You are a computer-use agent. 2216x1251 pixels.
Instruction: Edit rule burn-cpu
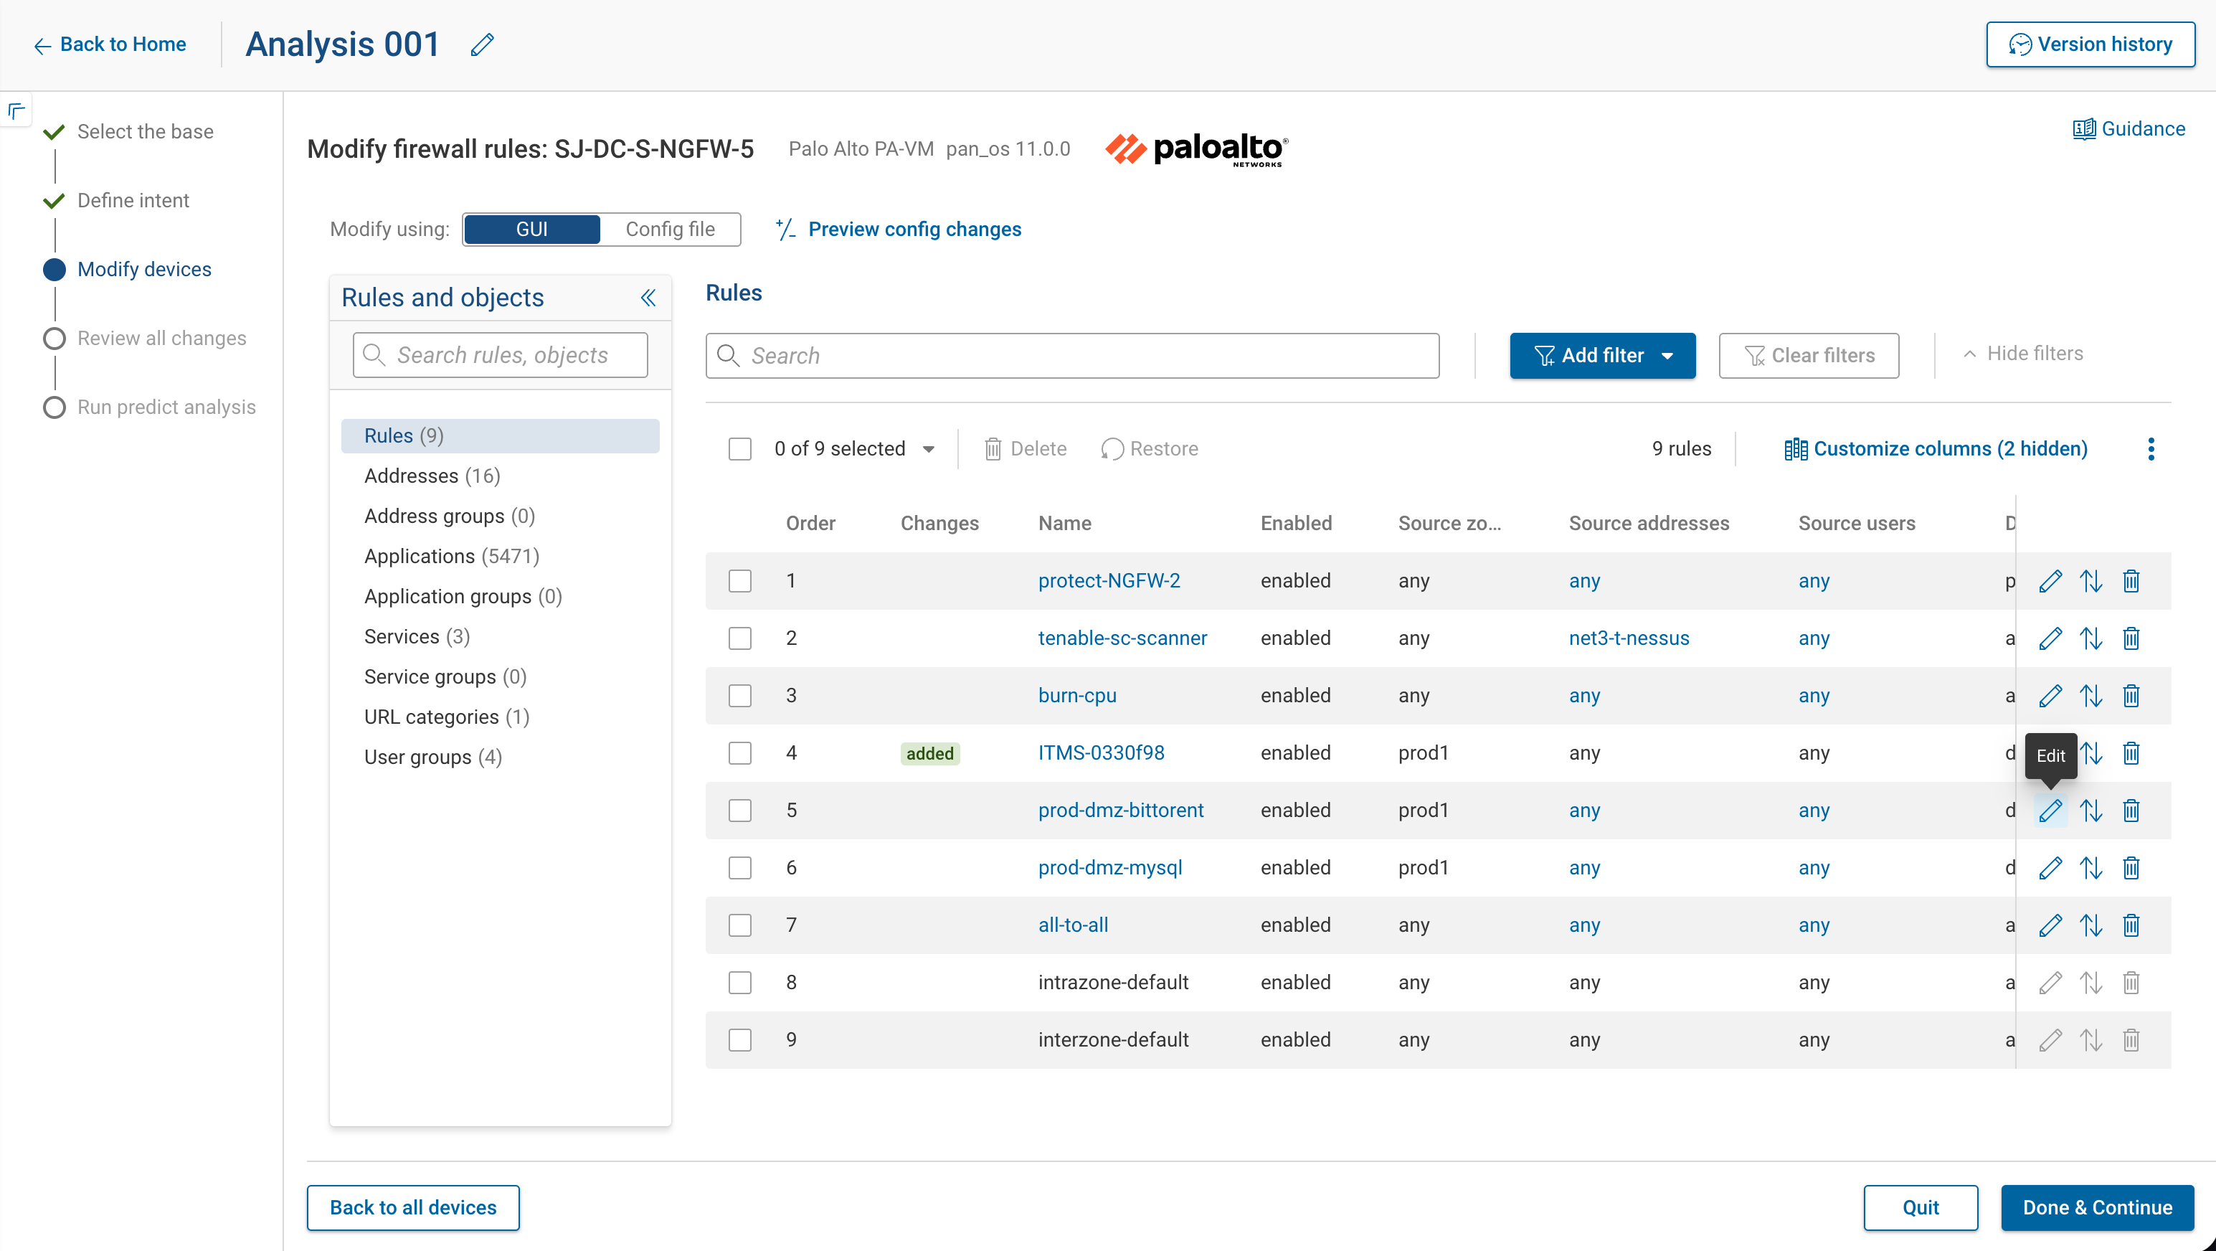[2051, 695]
